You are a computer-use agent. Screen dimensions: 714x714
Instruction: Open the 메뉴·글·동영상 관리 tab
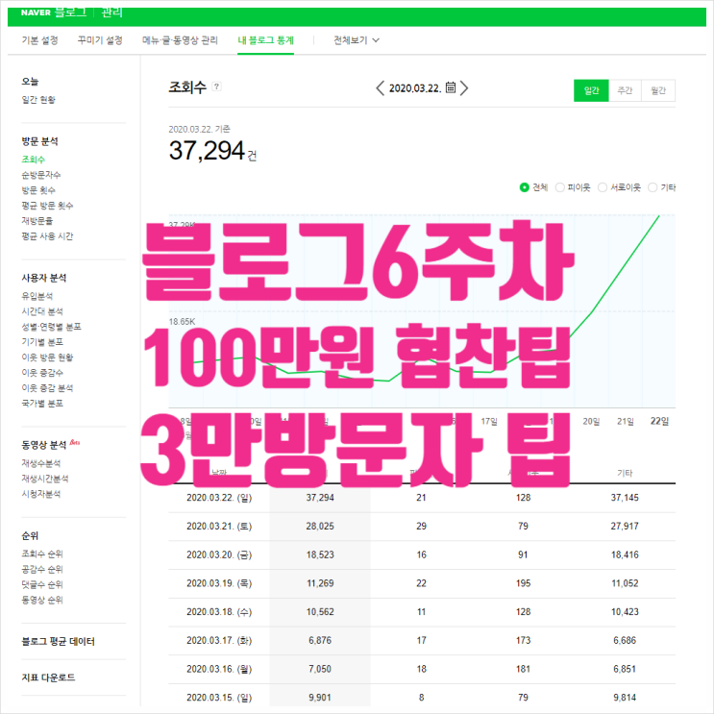point(180,40)
